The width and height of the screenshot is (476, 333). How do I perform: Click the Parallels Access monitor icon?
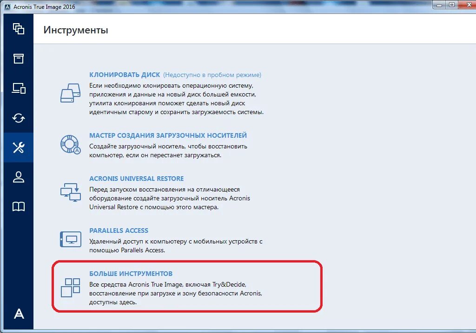pos(70,238)
